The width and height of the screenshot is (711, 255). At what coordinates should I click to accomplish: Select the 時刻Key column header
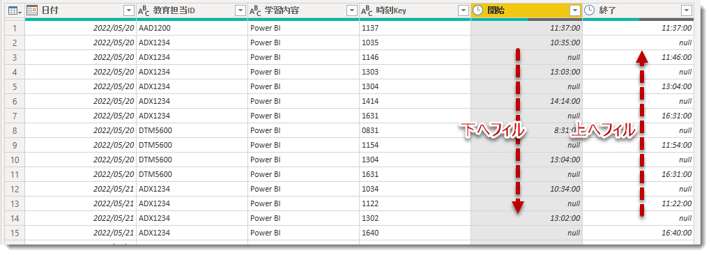click(x=415, y=11)
